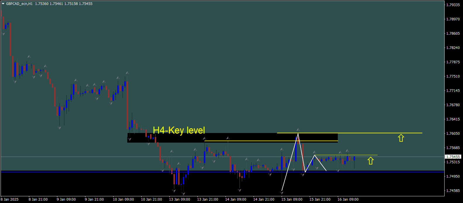
Task: Click the upper yellow up arrow below the 1.76050 line
Action: point(401,138)
